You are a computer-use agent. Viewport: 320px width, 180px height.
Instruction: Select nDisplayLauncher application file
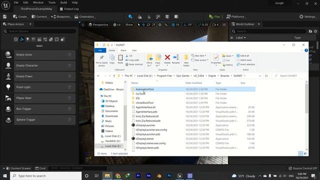[x=145, y=125]
